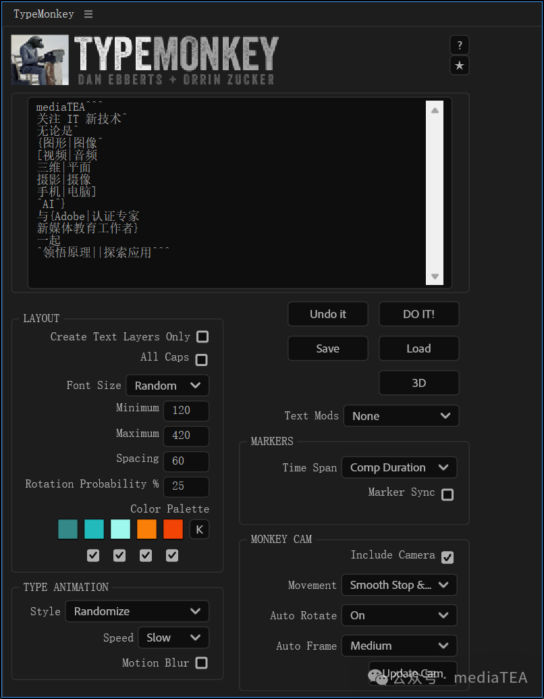Click the K color palette button
This screenshot has height=699, width=544.
[x=199, y=529]
